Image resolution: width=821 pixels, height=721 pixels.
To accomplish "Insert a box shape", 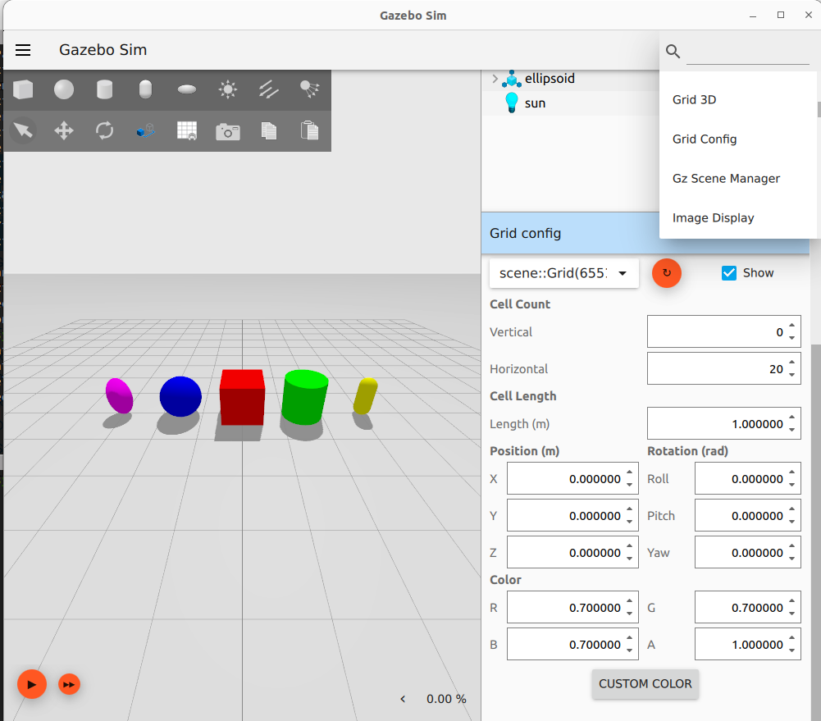I will tap(23, 89).
